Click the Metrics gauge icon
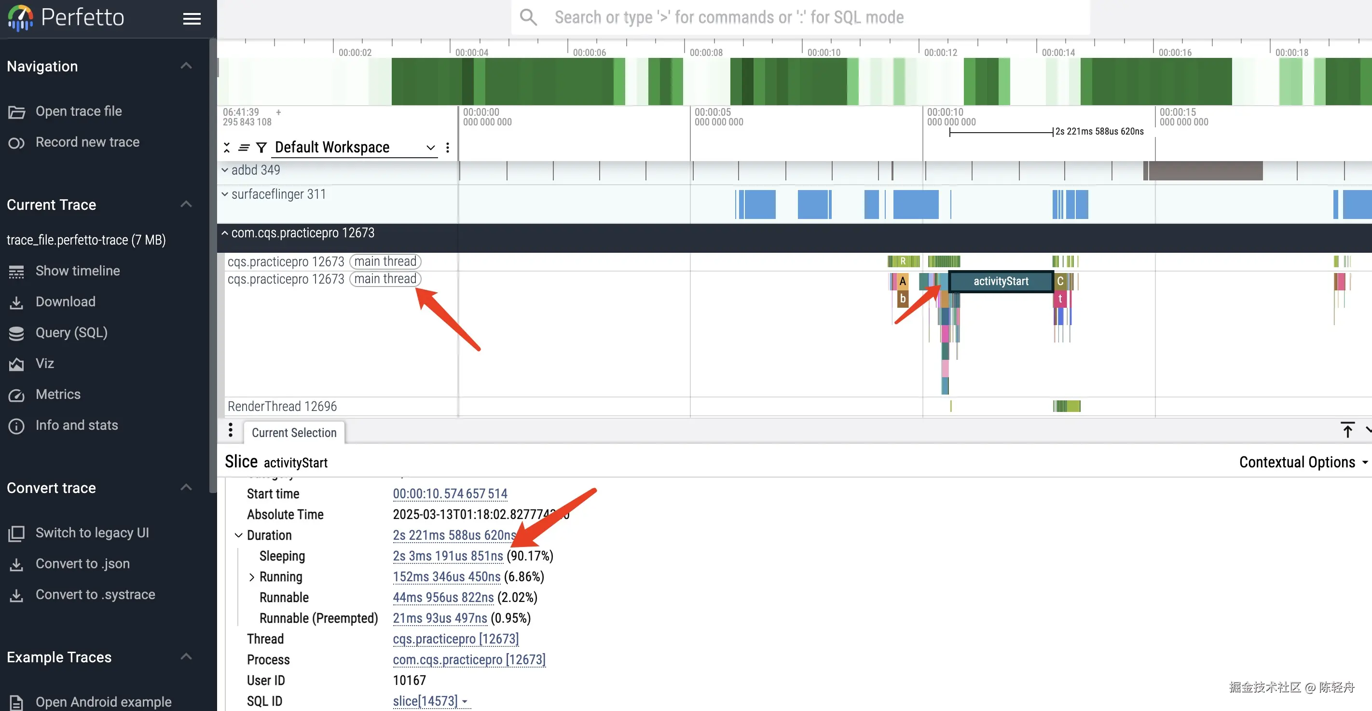Screen dimensions: 1372x711 click(16, 395)
